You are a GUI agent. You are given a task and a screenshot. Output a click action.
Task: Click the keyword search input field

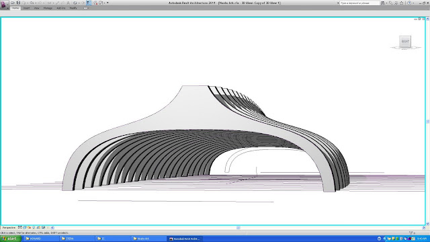tap(359, 3)
